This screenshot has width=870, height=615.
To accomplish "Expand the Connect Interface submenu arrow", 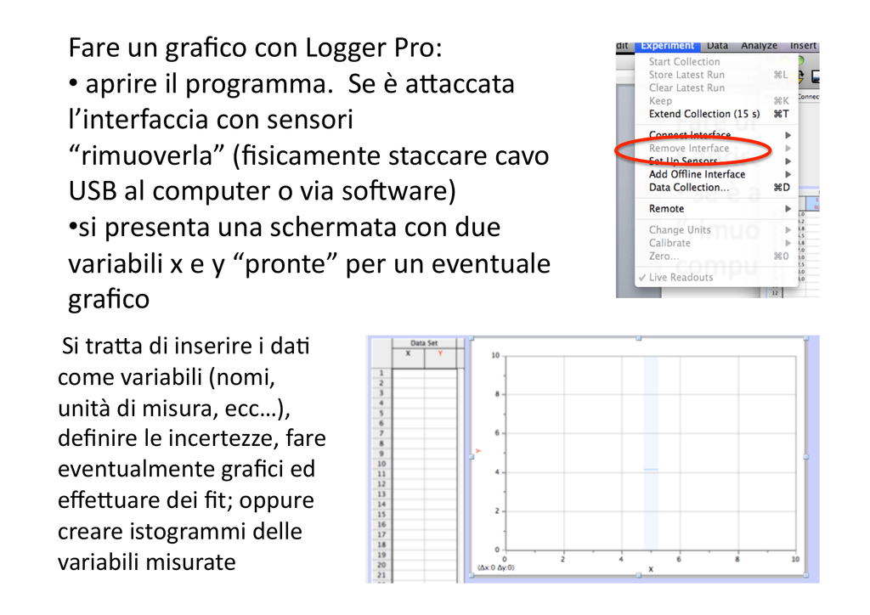I will 788,135.
